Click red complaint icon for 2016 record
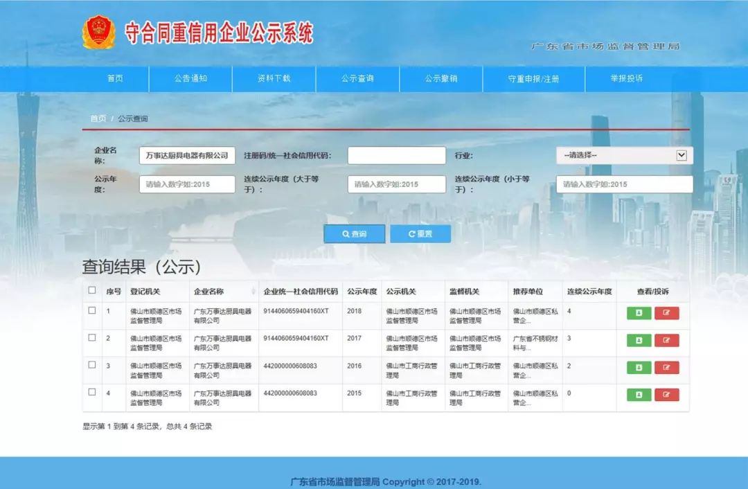This screenshot has width=748, height=489. point(666,368)
